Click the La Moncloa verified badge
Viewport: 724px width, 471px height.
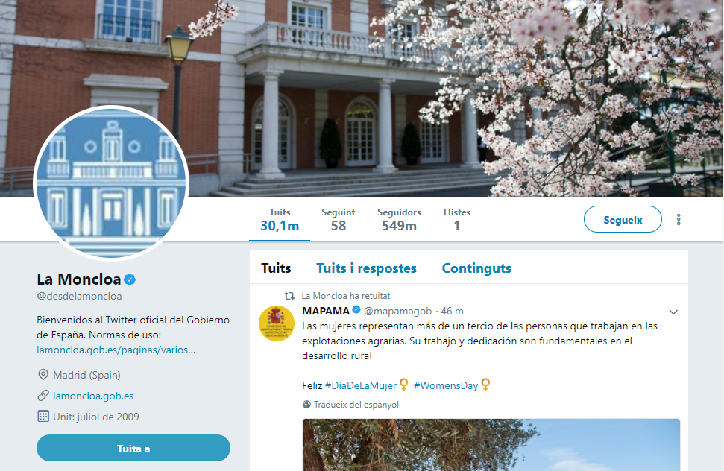point(130,279)
